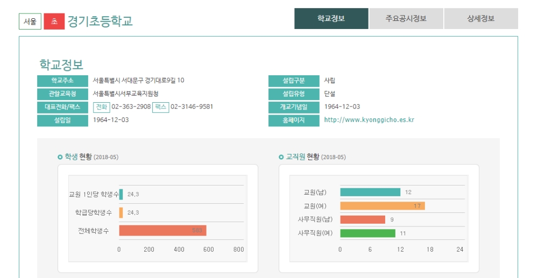Click the teal 교원 1인당 학생수 bar
538x278 pixels.
coord(121,194)
